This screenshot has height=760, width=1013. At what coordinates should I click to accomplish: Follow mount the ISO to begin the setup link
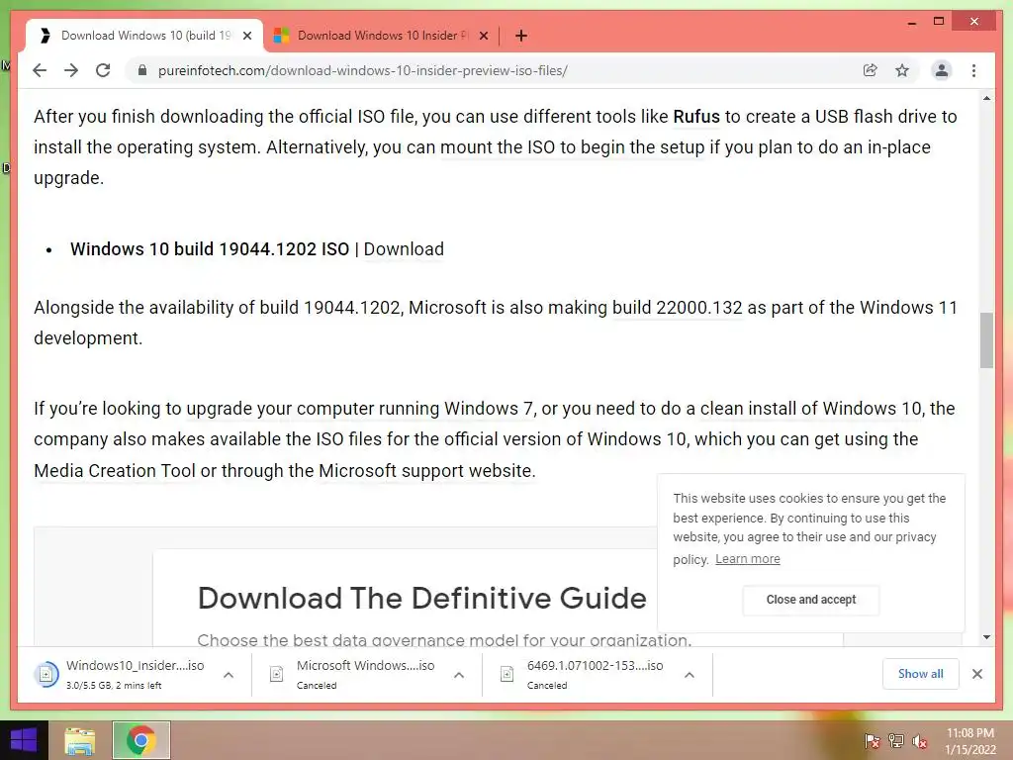[x=572, y=147]
